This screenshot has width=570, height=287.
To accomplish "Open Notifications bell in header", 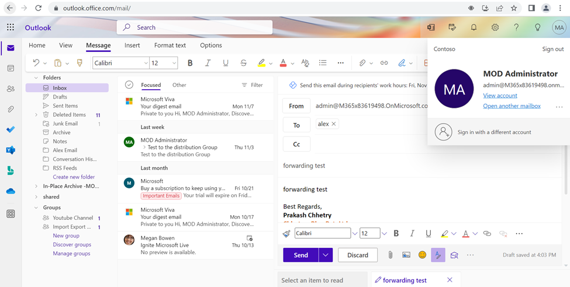I will pyautogui.click(x=474, y=27).
